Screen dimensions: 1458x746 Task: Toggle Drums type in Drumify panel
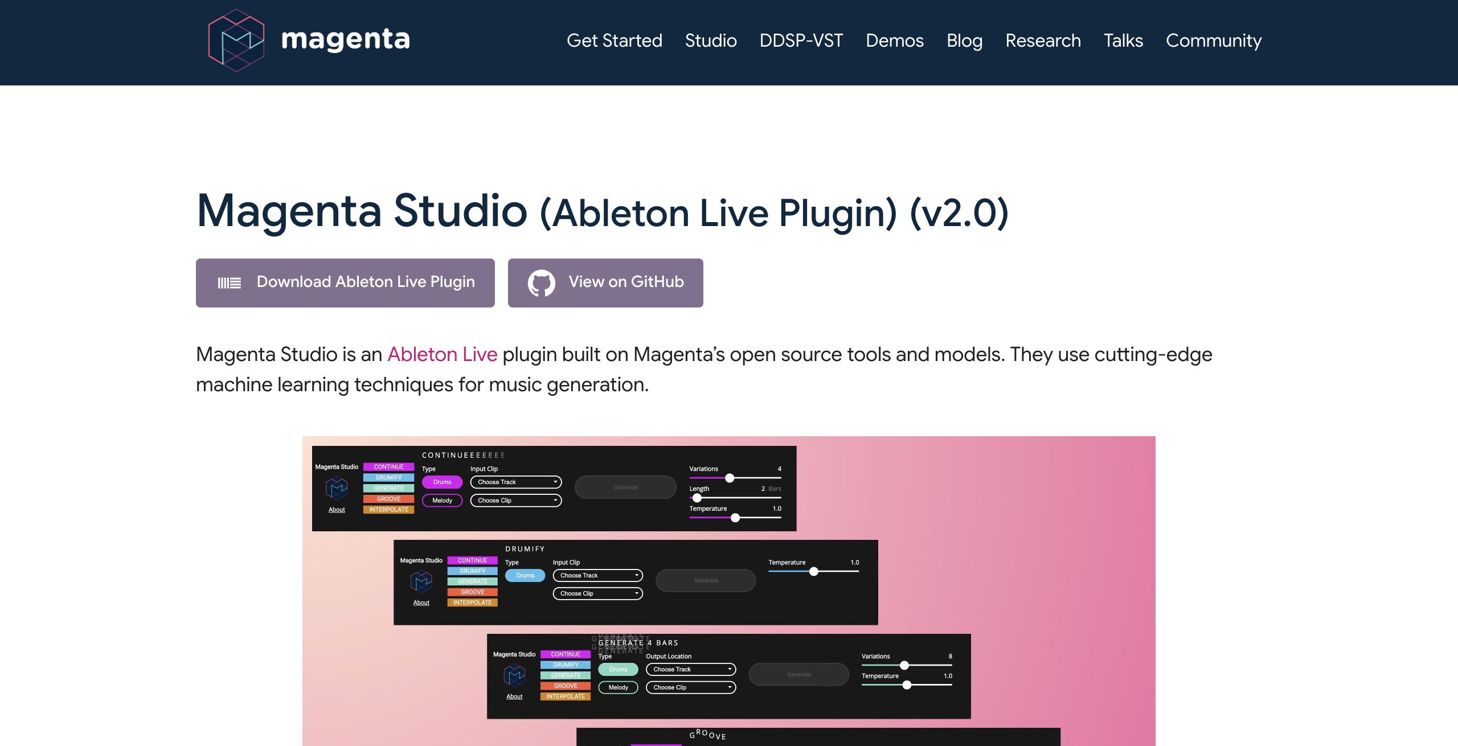pos(525,576)
